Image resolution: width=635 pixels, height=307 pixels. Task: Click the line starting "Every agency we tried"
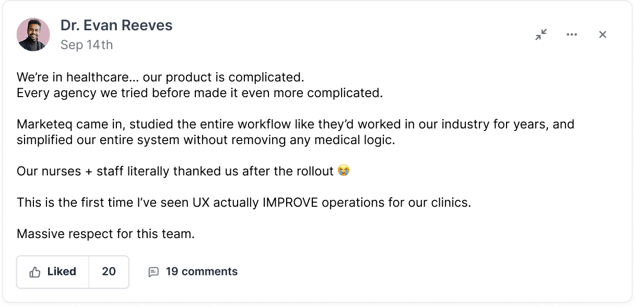point(199,93)
